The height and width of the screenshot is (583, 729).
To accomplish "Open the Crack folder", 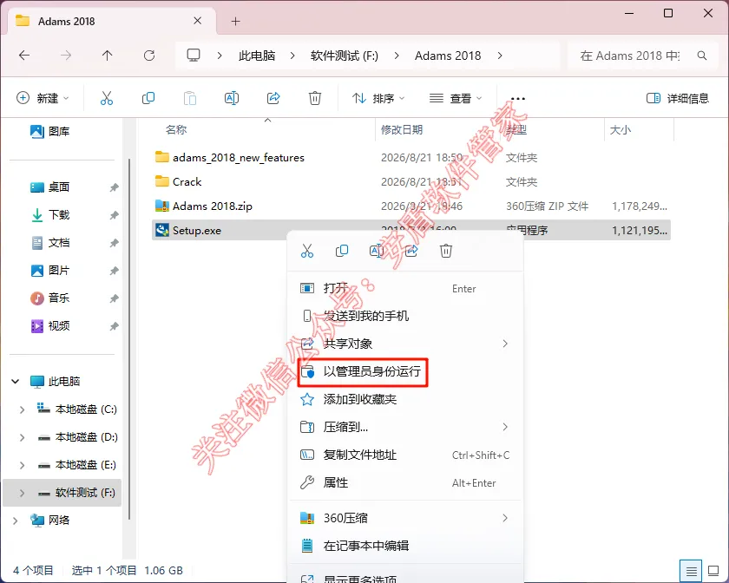I will coord(187,182).
